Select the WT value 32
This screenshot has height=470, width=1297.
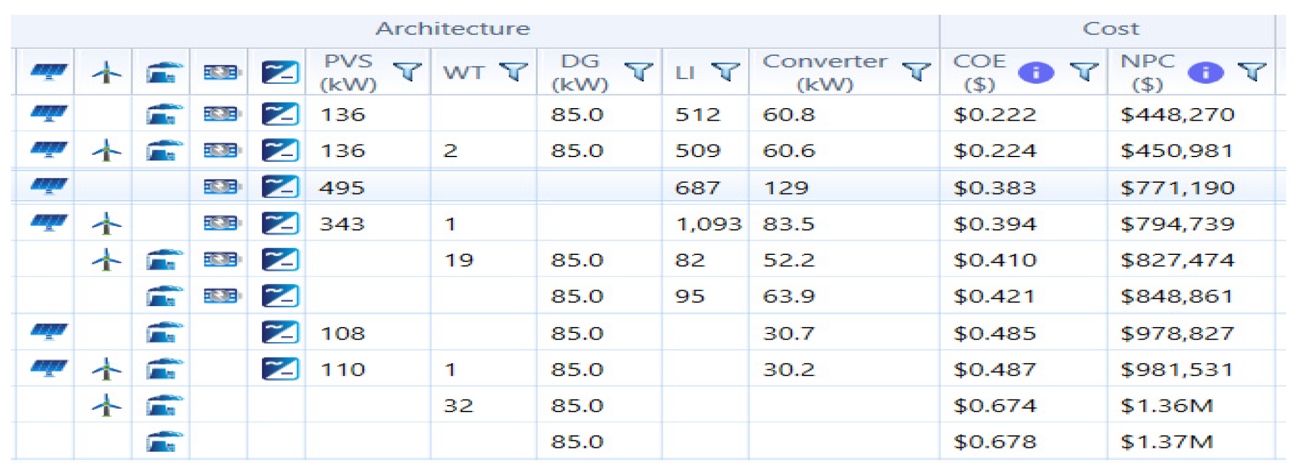[x=459, y=406]
